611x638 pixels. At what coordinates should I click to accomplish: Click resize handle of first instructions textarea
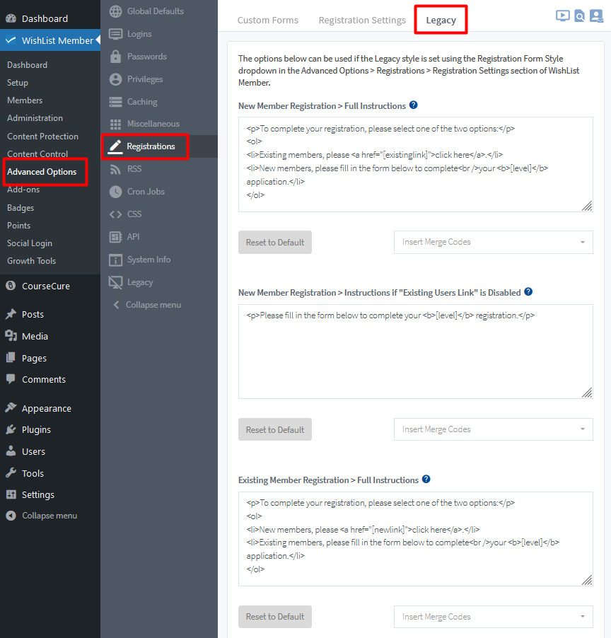pyautogui.click(x=587, y=206)
